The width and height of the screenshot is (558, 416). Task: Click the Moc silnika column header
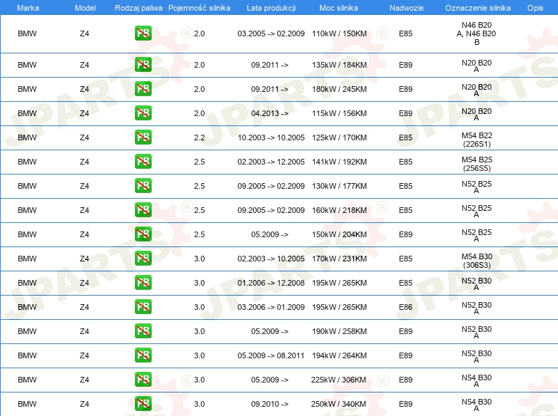338,8
